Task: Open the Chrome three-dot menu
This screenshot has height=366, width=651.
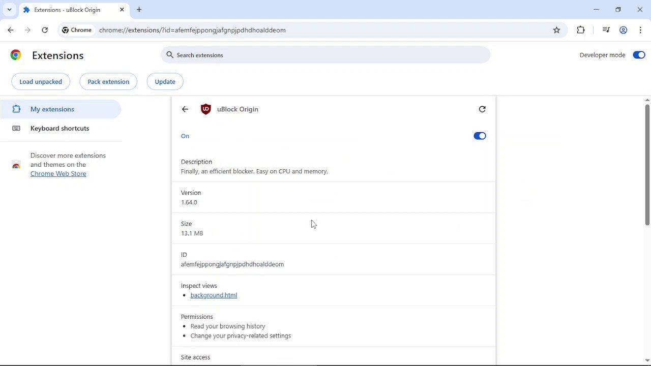Action: click(640, 30)
